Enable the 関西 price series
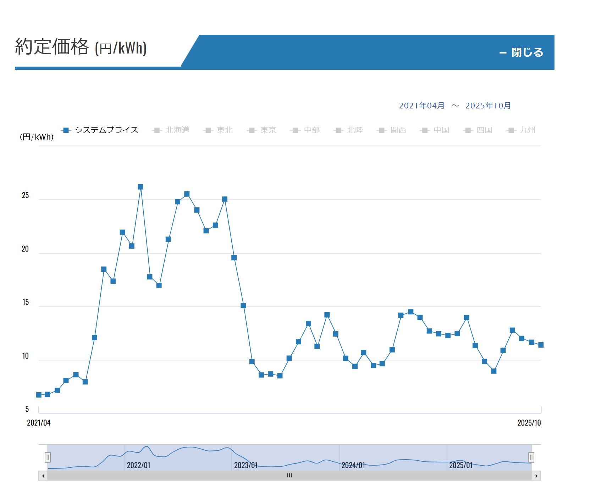 [x=392, y=130]
